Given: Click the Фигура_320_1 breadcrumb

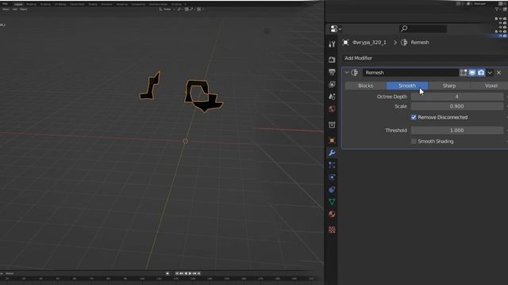Looking at the screenshot, I should 369,42.
